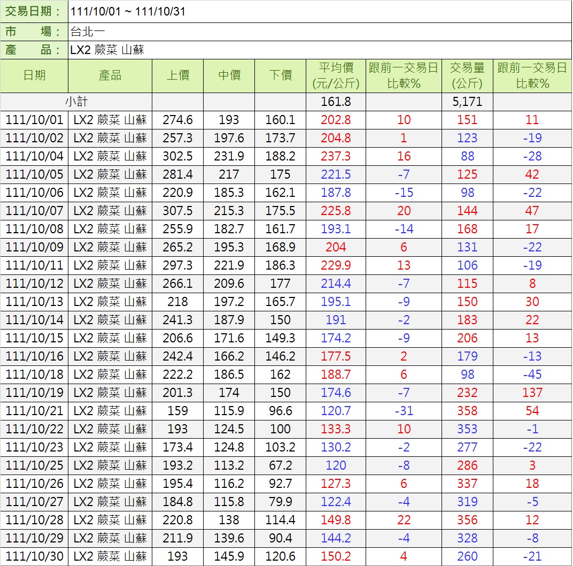Select the 下價 column header

coord(280,75)
